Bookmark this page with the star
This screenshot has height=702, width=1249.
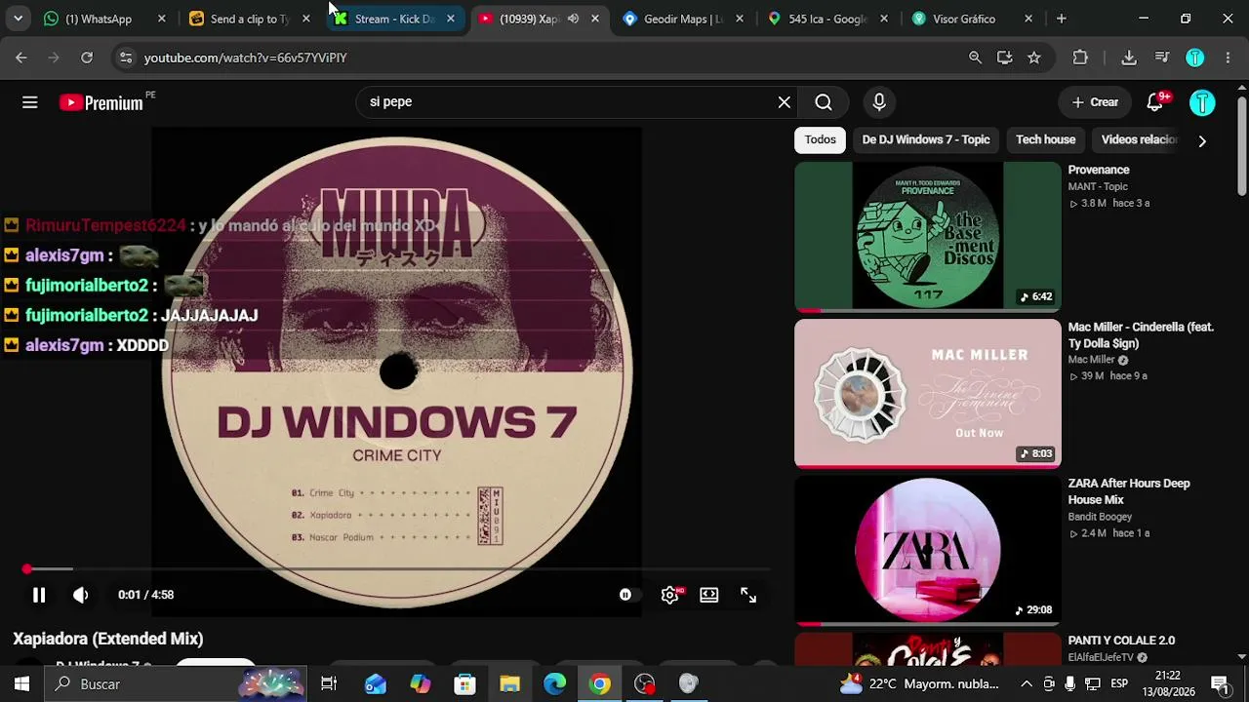click(x=1034, y=58)
